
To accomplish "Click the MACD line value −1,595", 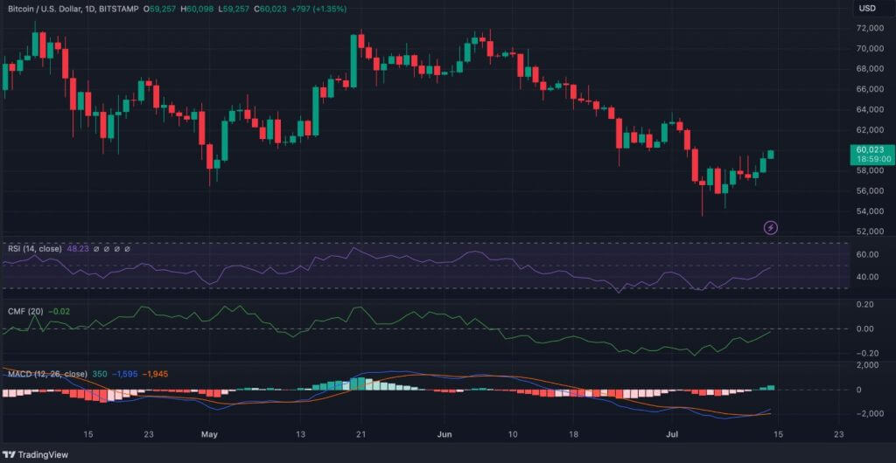I will click(x=124, y=374).
